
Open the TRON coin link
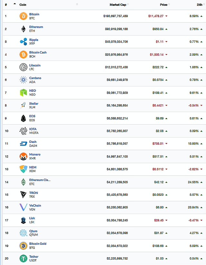coord(33,193)
